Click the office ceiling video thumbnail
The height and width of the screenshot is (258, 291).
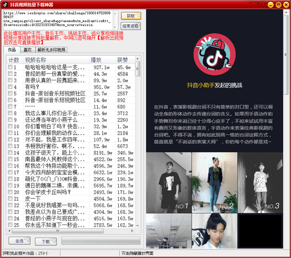169,231
